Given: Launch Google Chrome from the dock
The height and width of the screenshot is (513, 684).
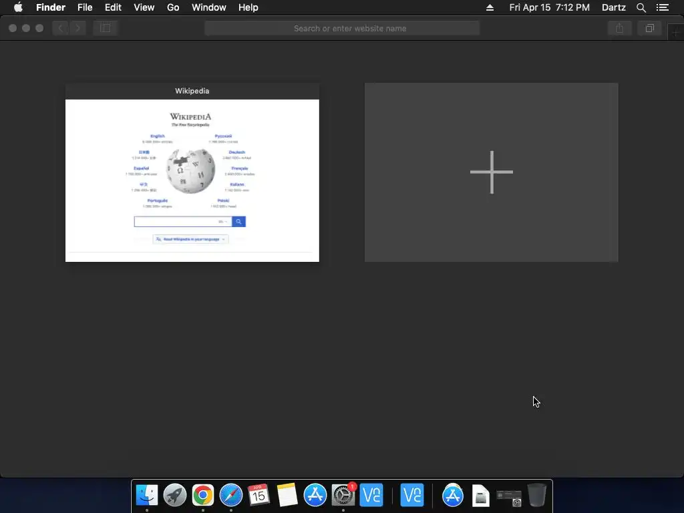Looking at the screenshot, I should coord(203,495).
